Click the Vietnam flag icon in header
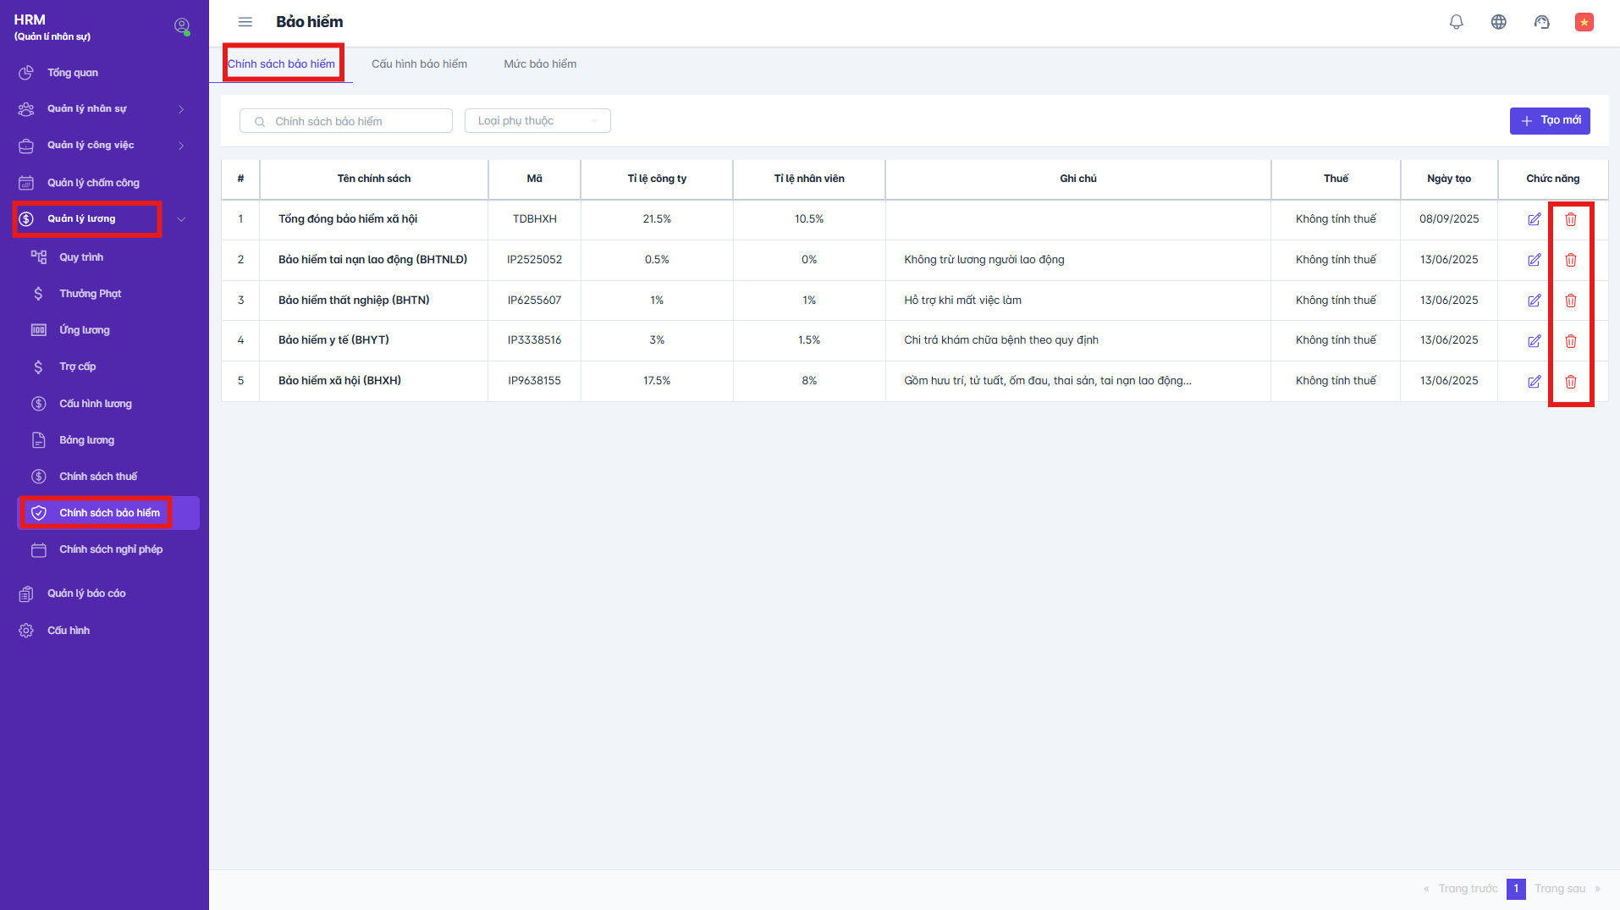The image size is (1620, 910). pyautogui.click(x=1584, y=22)
